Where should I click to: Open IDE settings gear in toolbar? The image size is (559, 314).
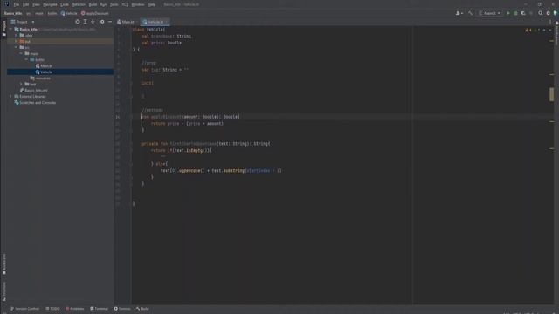[x=549, y=13]
